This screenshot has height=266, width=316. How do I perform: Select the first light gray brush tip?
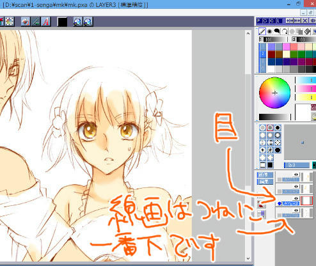(x=263, y=128)
